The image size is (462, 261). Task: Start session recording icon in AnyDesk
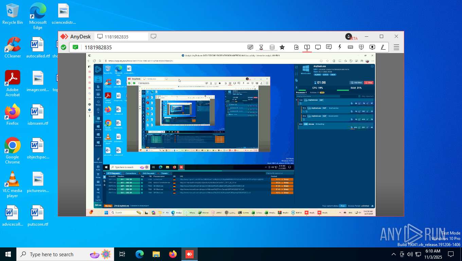click(372, 47)
